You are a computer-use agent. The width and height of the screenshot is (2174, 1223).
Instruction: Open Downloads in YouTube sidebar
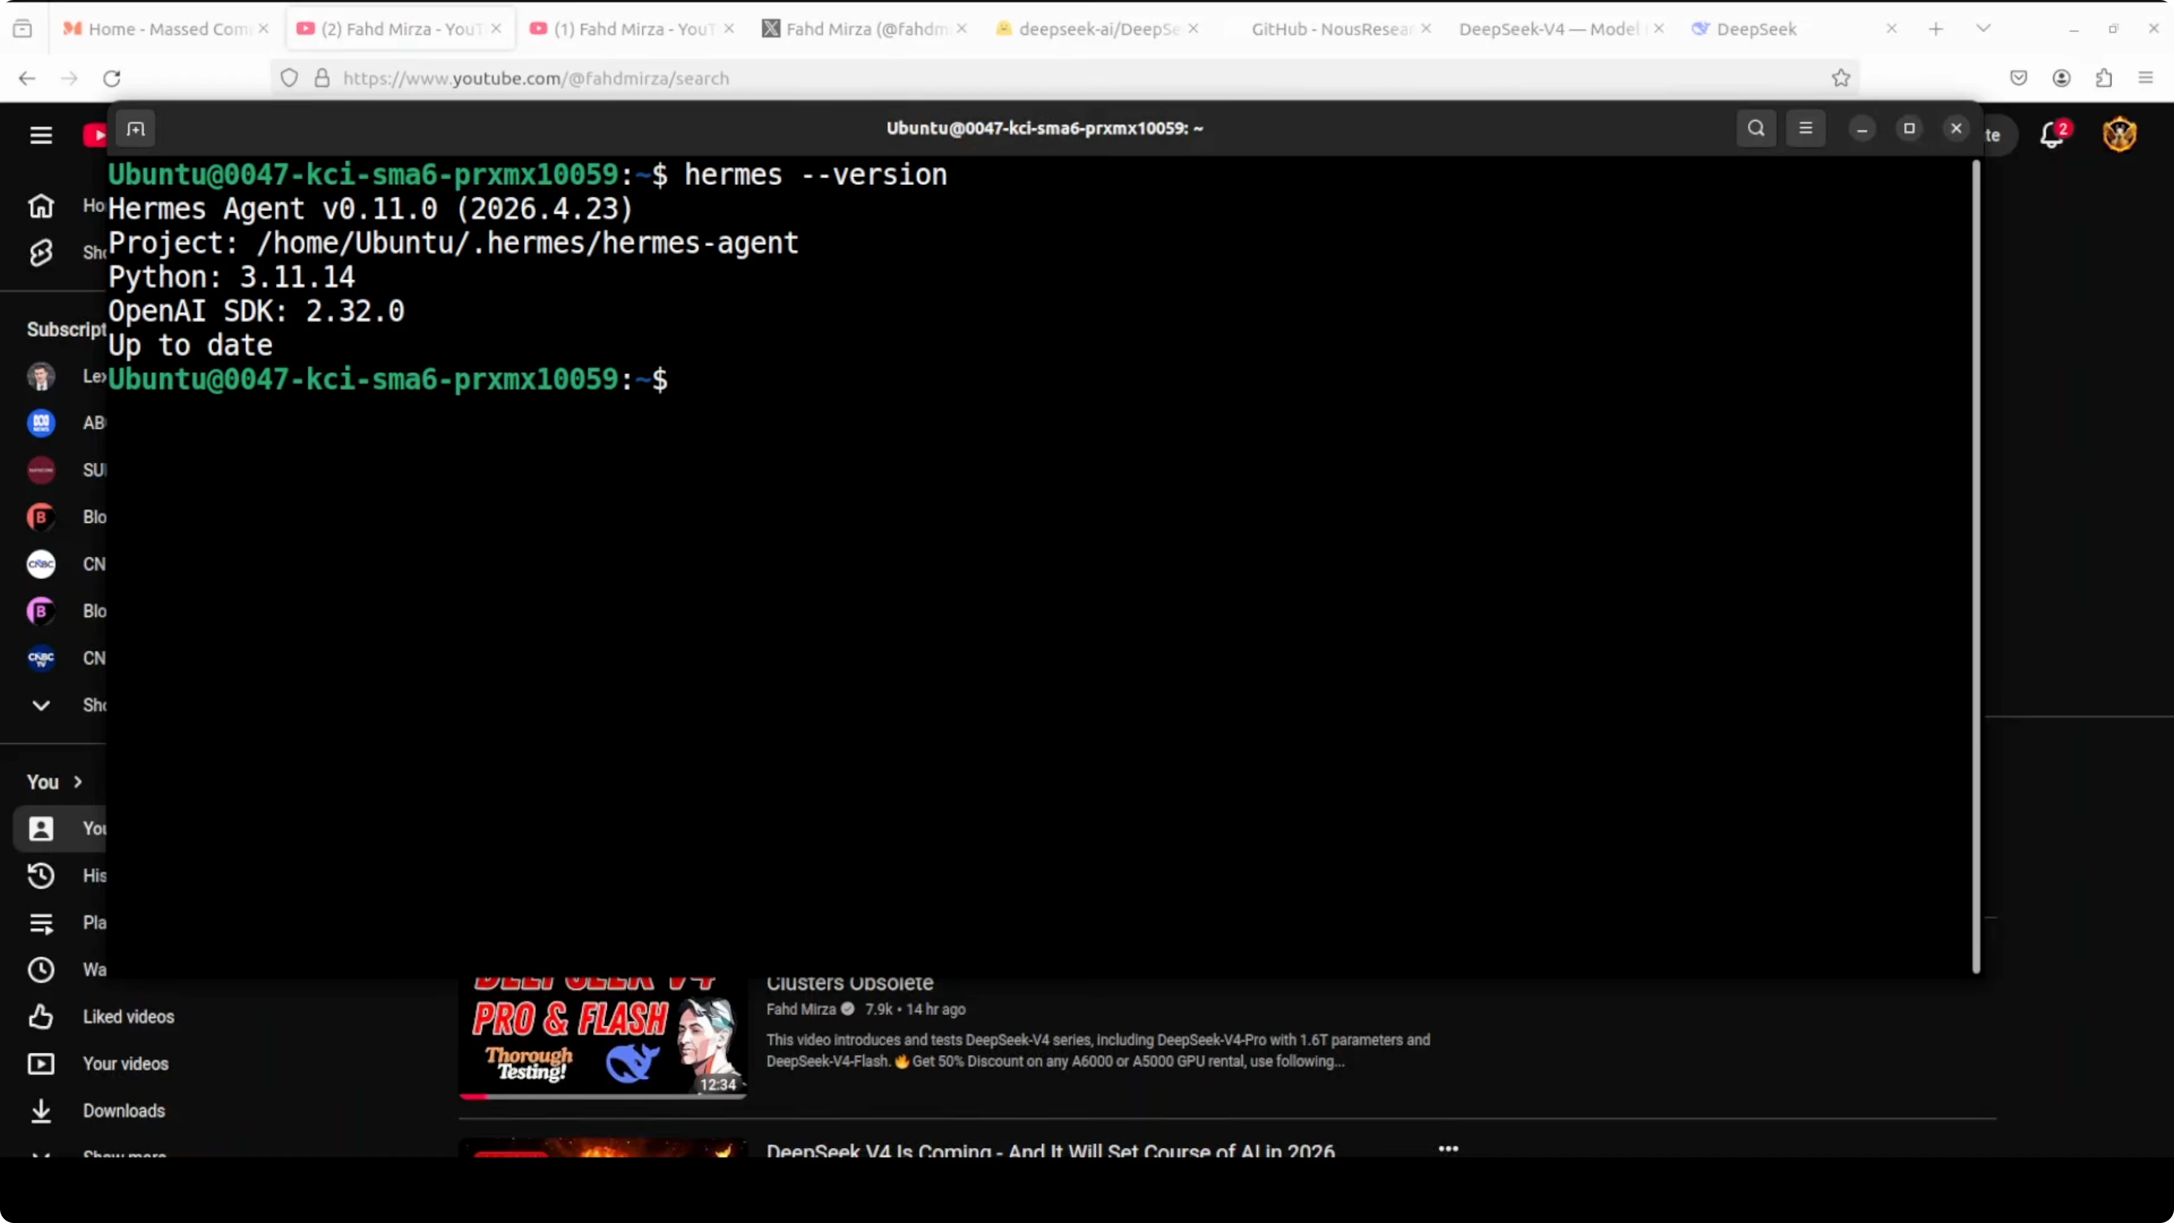coord(123,1111)
